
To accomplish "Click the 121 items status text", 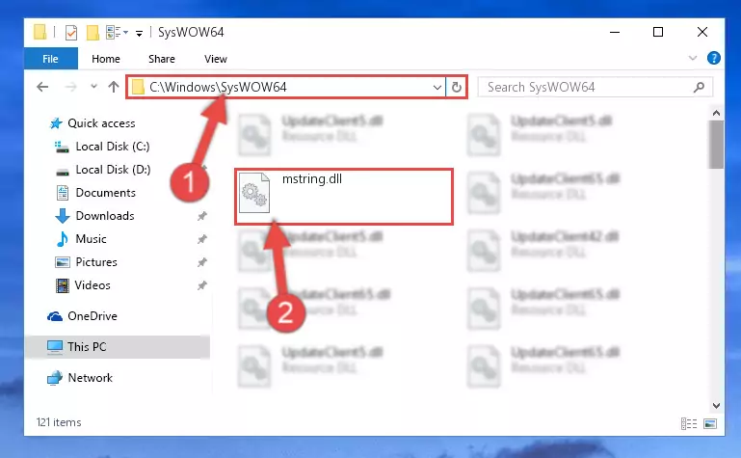I will tap(59, 422).
